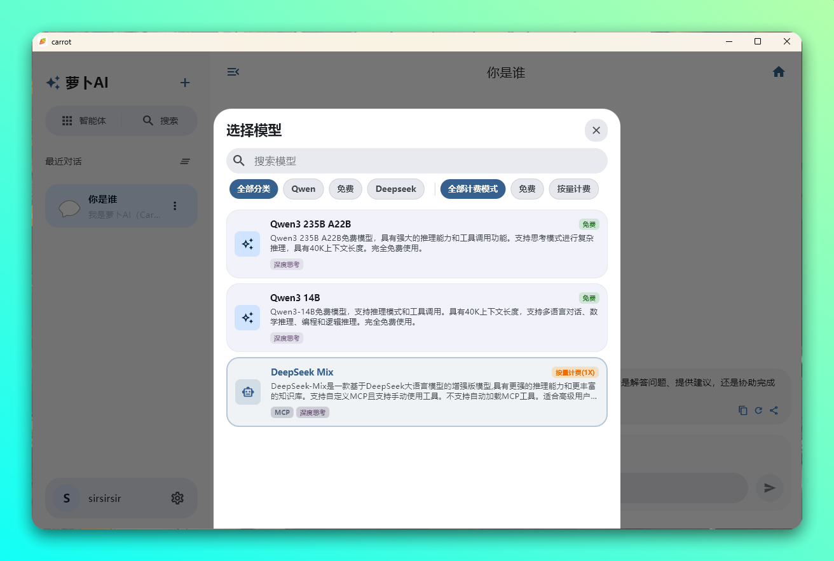
Task: Click the 最近对话 label
Action: tap(64, 161)
